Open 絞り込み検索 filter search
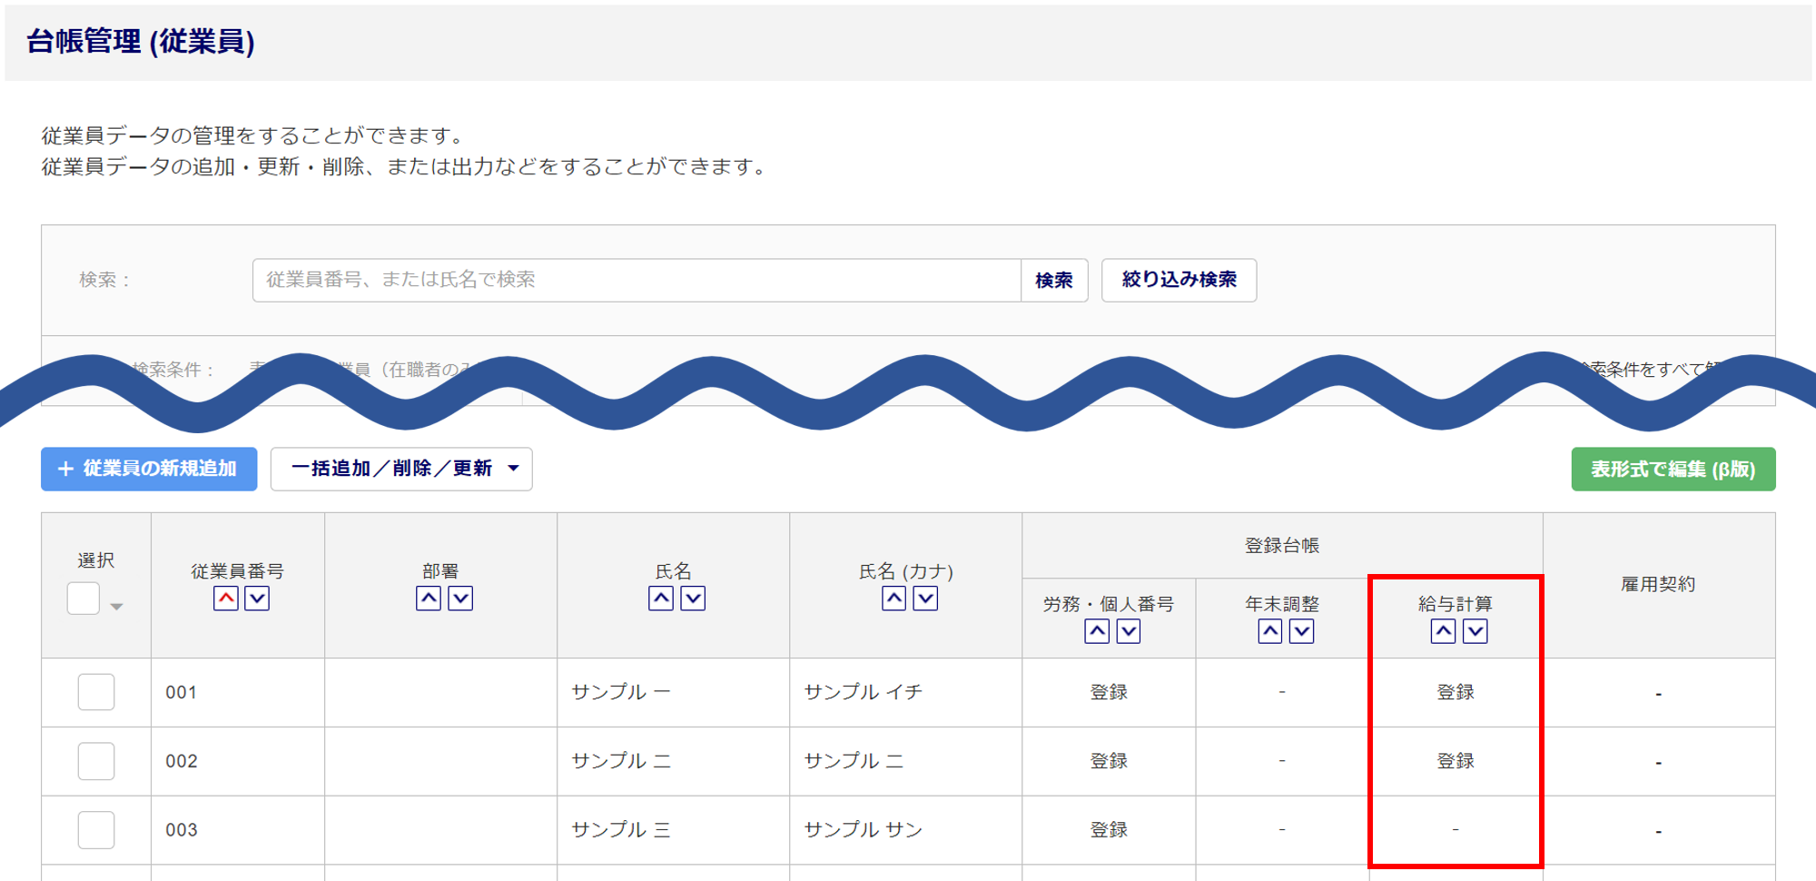Viewport: 1816px width, 881px height. pos(1179,280)
